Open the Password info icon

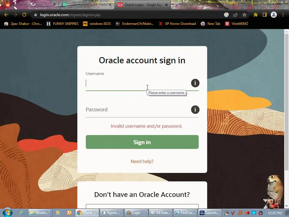tap(195, 110)
